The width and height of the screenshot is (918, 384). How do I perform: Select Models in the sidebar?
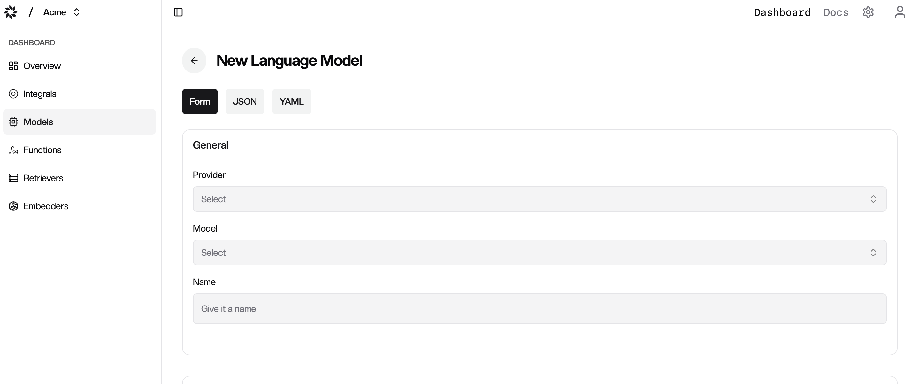(80, 122)
